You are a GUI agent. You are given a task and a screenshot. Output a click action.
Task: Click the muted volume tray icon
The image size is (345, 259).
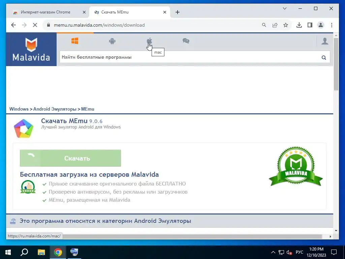pos(289,252)
